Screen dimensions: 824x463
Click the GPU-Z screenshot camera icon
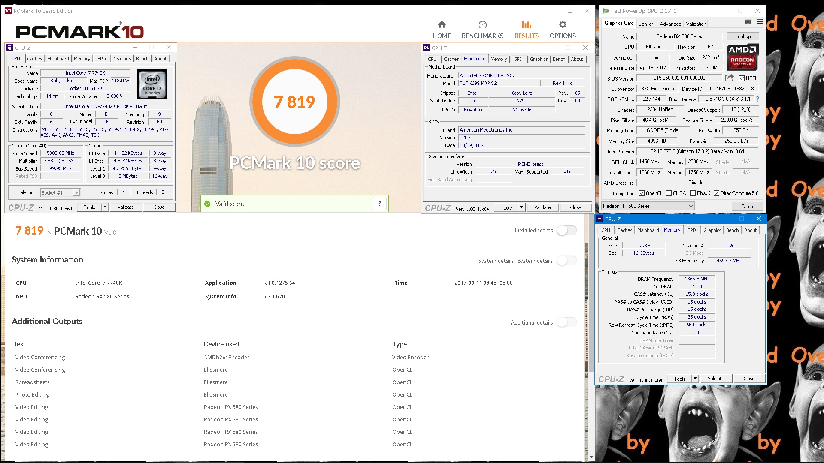748,21
